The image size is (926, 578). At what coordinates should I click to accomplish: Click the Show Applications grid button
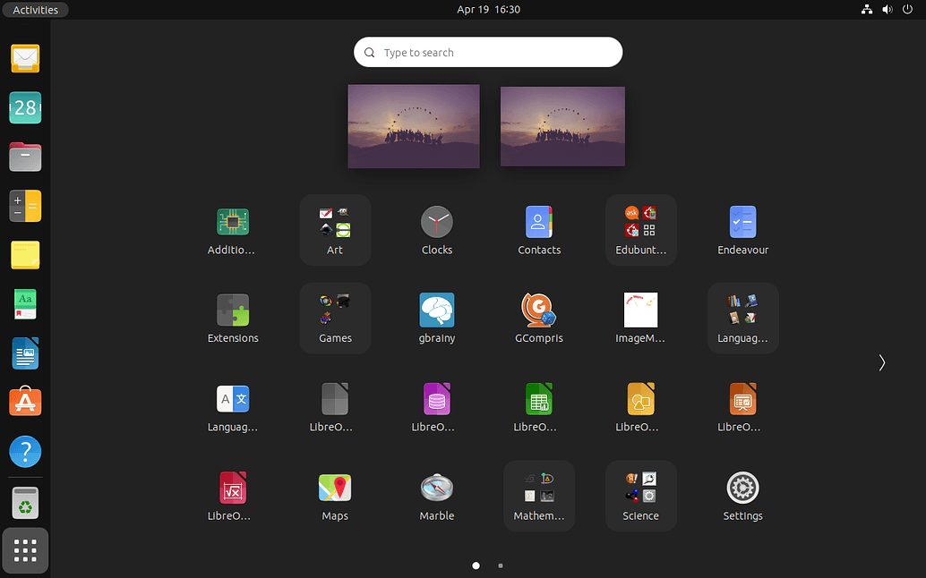[x=24, y=550]
